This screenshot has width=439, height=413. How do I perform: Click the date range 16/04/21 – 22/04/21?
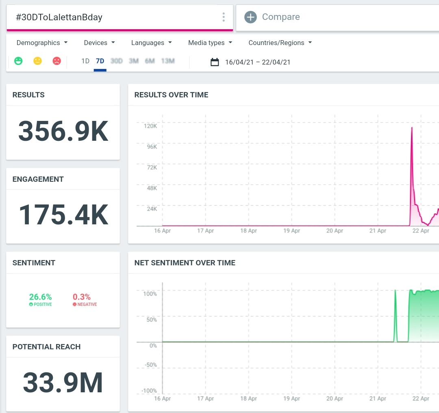pos(258,62)
